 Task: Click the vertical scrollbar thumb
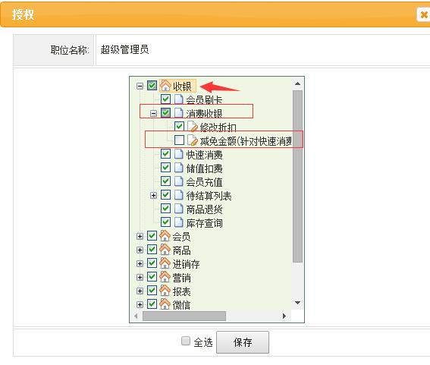[297, 176]
